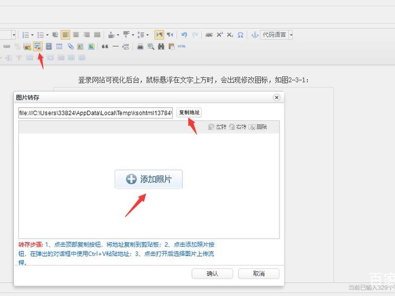Insert a special character with Omega icon
This screenshot has width=395, height=296.
pos(240,35)
